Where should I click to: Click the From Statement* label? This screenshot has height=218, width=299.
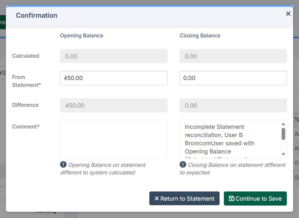point(27,81)
